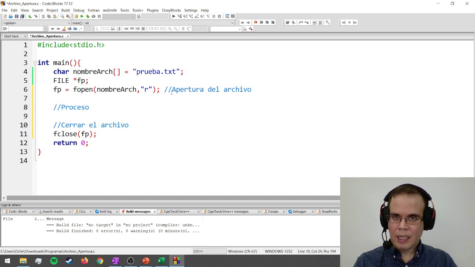Open the Build menu
The image size is (475, 267).
(x=65, y=10)
